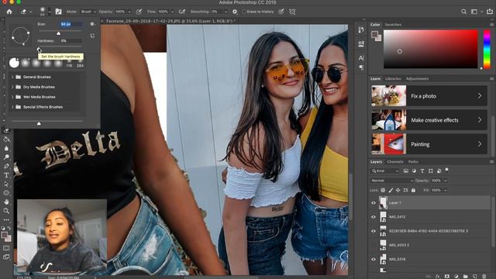Click the brush Size input field

pos(71,24)
